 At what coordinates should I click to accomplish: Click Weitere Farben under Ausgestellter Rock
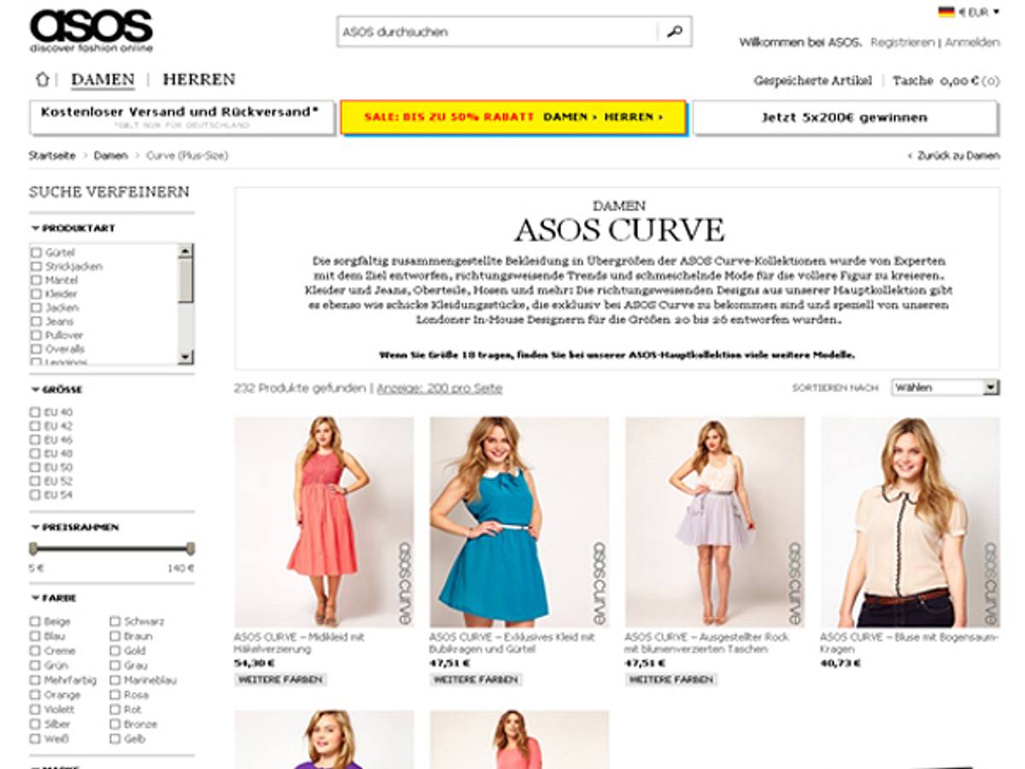click(671, 679)
